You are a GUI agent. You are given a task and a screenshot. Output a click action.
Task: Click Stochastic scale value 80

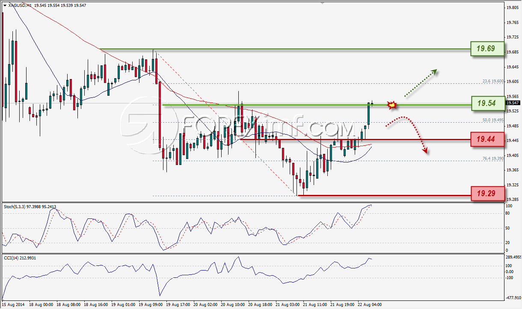(x=507, y=213)
